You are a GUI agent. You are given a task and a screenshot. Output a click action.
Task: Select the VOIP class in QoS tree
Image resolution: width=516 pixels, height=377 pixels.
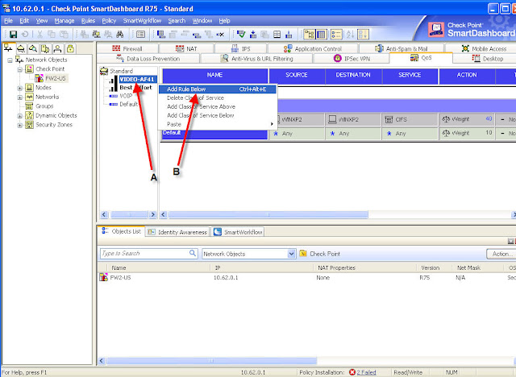coord(126,96)
